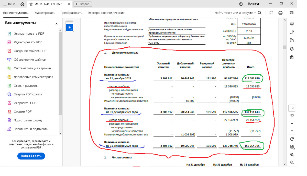
Task: Select the arrow selection tool
Action: [70, 28]
